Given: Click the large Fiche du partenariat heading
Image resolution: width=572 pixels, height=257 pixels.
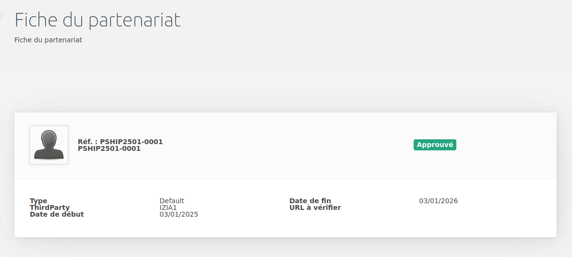Looking at the screenshot, I should coord(98,20).
